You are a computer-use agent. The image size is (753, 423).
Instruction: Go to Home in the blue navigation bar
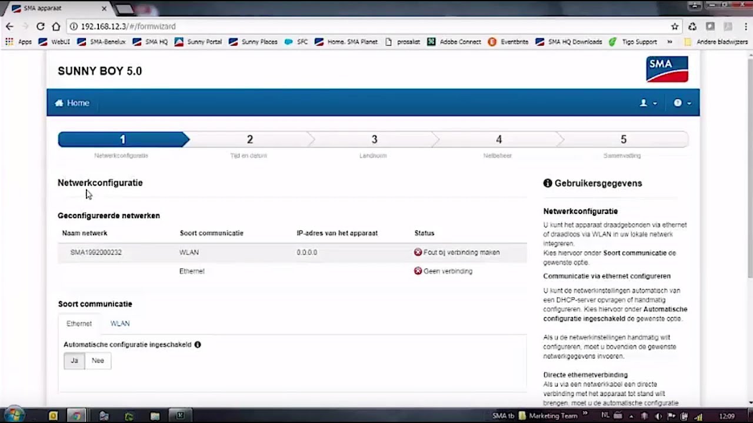(x=72, y=103)
